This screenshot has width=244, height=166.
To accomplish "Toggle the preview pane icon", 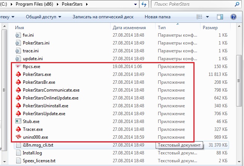I will click(x=220, y=17).
